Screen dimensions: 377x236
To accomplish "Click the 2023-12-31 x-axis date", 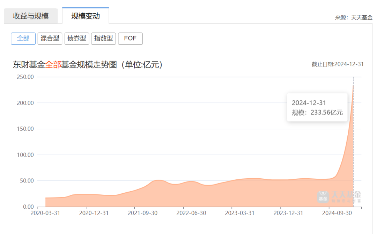I will [x=288, y=213].
